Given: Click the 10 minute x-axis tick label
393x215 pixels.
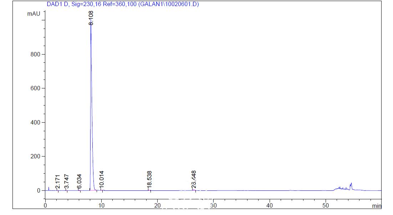Looking at the screenshot, I should [101, 205].
